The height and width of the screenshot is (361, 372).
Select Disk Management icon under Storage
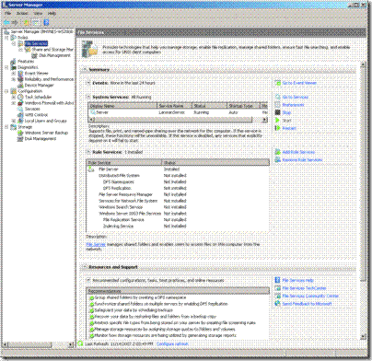[20, 139]
